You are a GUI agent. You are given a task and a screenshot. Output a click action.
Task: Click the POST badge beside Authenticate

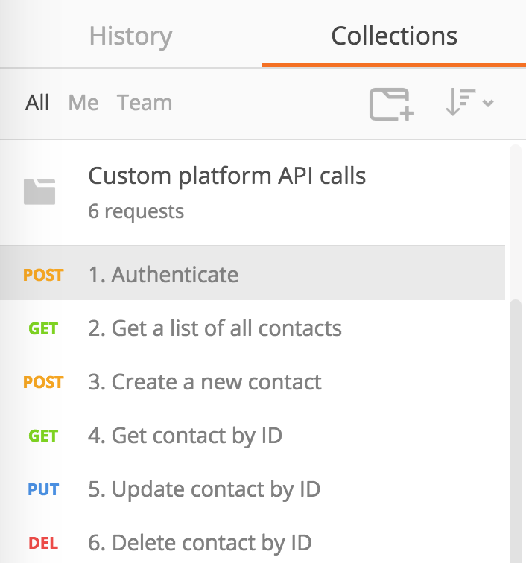pyautogui.click(x=43, y=275)
